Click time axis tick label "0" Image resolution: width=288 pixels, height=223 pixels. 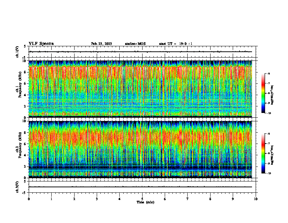[x=29, y=199]
